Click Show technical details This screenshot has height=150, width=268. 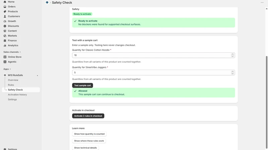85,148
